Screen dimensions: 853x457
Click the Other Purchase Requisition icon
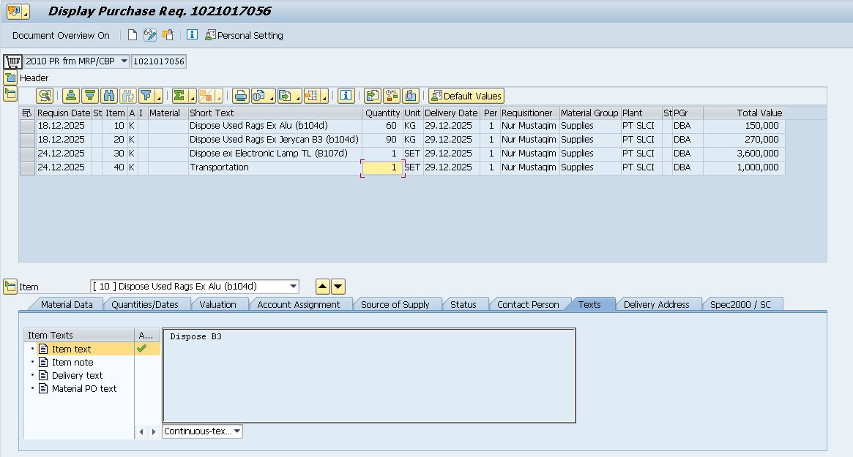[x=168, y=35]
